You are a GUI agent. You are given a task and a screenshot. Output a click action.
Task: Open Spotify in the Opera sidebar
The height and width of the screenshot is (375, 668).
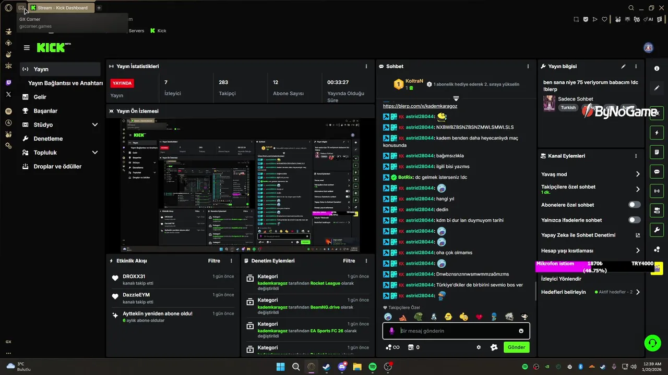8,111
